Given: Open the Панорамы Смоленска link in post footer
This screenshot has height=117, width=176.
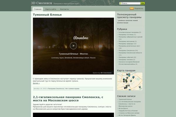Looking at the screenshot, I should point(56,89).
